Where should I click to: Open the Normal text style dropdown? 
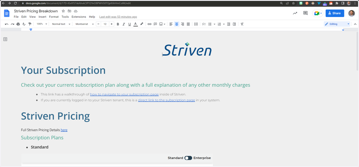[61, 24]
